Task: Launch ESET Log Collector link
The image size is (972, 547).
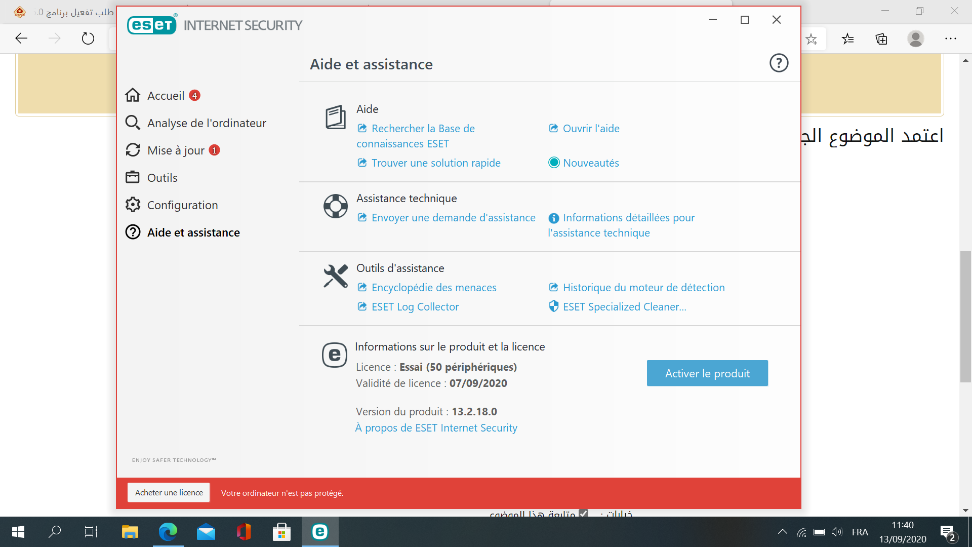Action: 408,307
